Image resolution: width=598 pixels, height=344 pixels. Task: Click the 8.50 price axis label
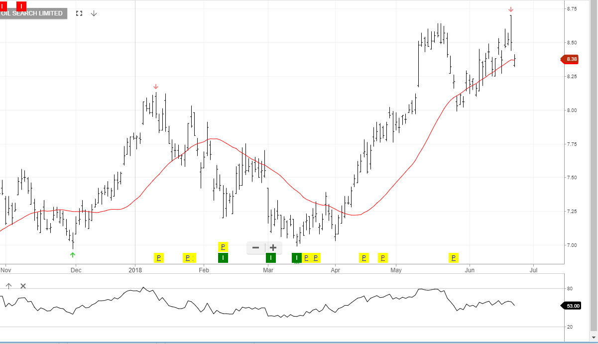click(x=572, y=43)
